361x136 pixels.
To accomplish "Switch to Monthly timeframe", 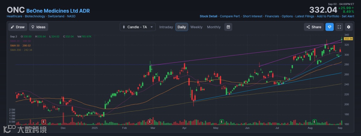I will tap(214, 27).
